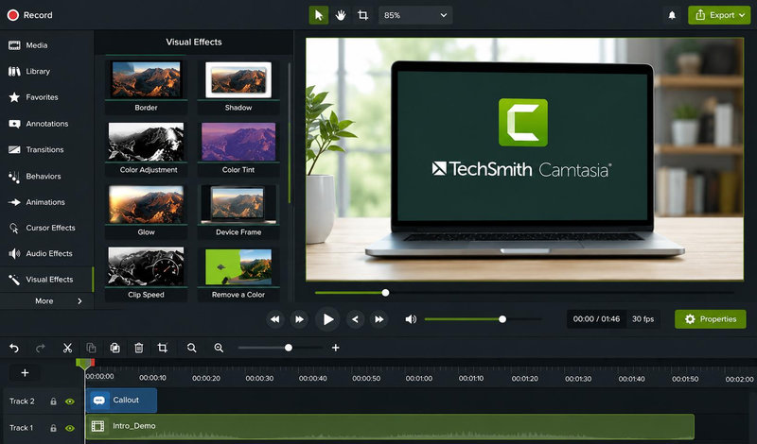Select the Device Frame effect
Image resolution: width=757 pixels, height=444 pixels.
[x=238, y=211]
